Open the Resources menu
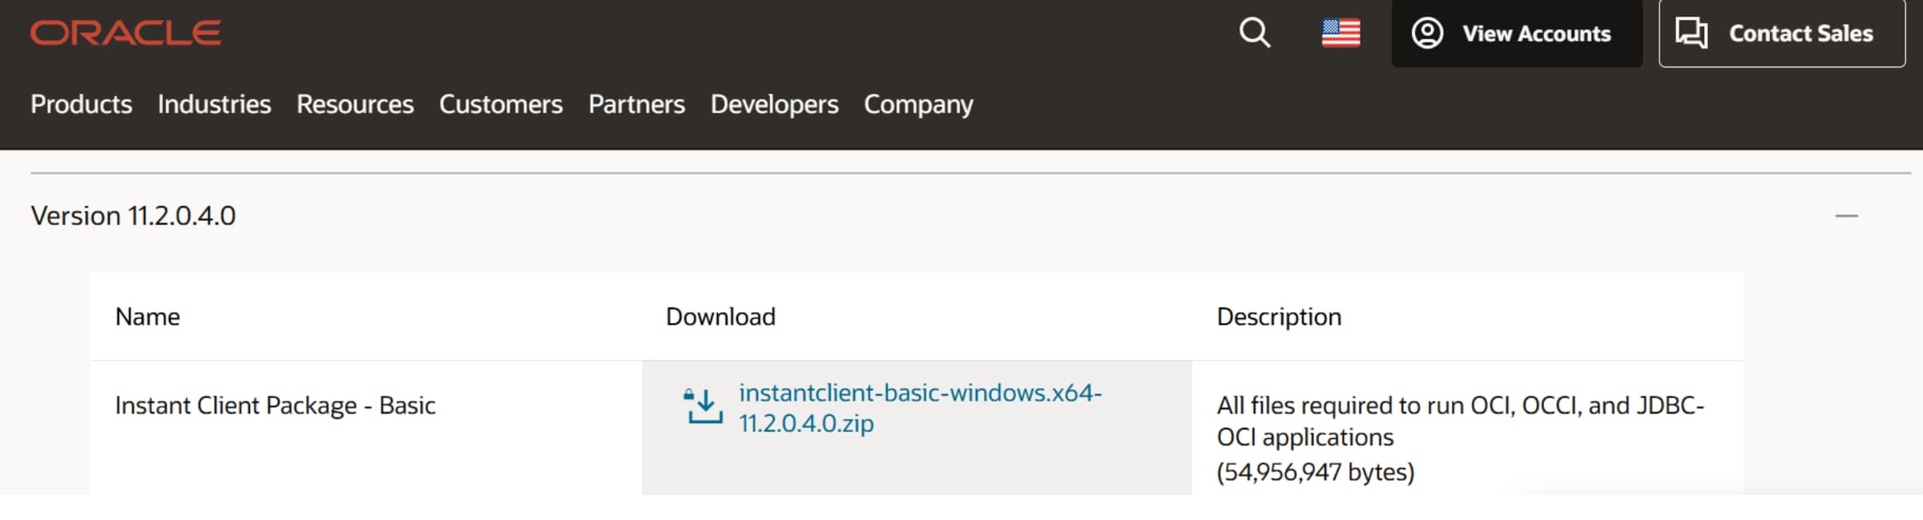Viewport: 1923px width, 520px height. pyautogui.click(x=355, y=104)
